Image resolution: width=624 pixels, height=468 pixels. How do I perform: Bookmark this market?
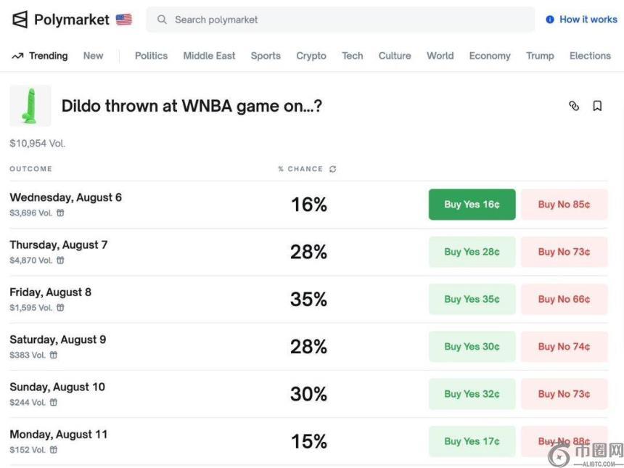point(597,106)
